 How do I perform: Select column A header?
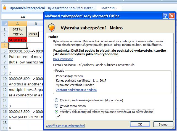tap(17, 24)
